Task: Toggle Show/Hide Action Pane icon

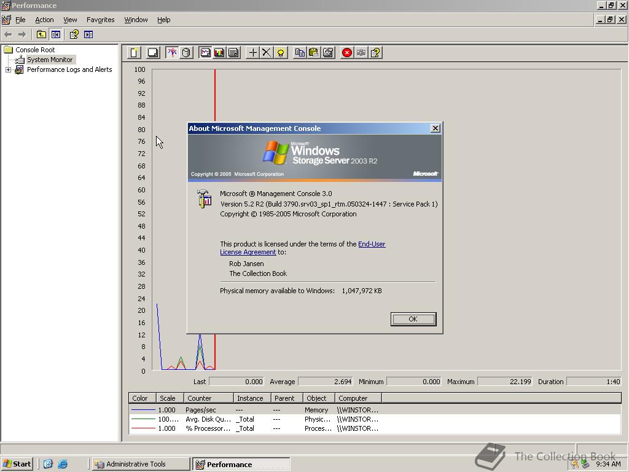Action: (x=88, y=34)
